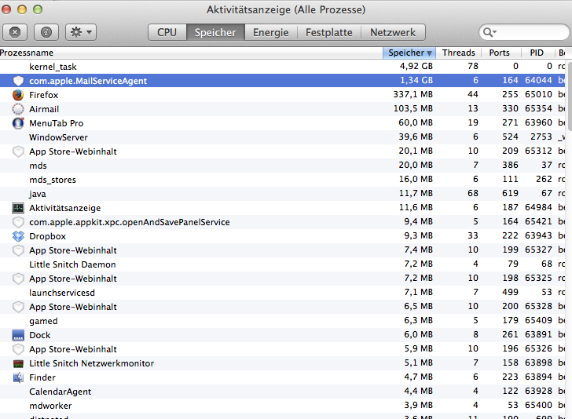Click the Firefox app icon
Viewport: 572px width, 419px height.
(18, 95)
